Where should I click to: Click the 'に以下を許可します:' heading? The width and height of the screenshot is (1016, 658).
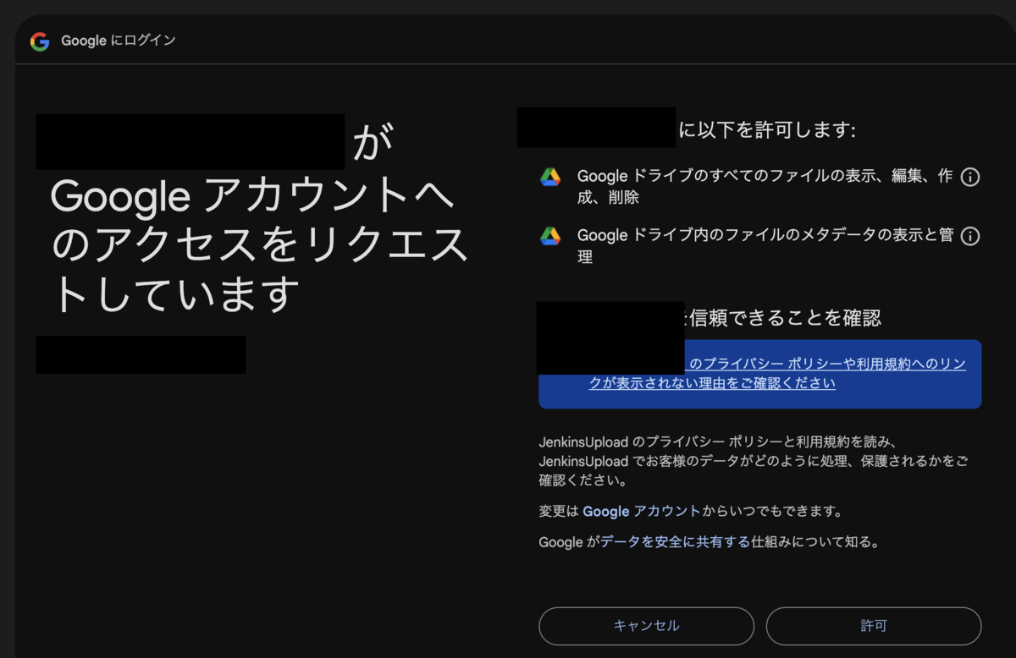click(x=767, y=130)
